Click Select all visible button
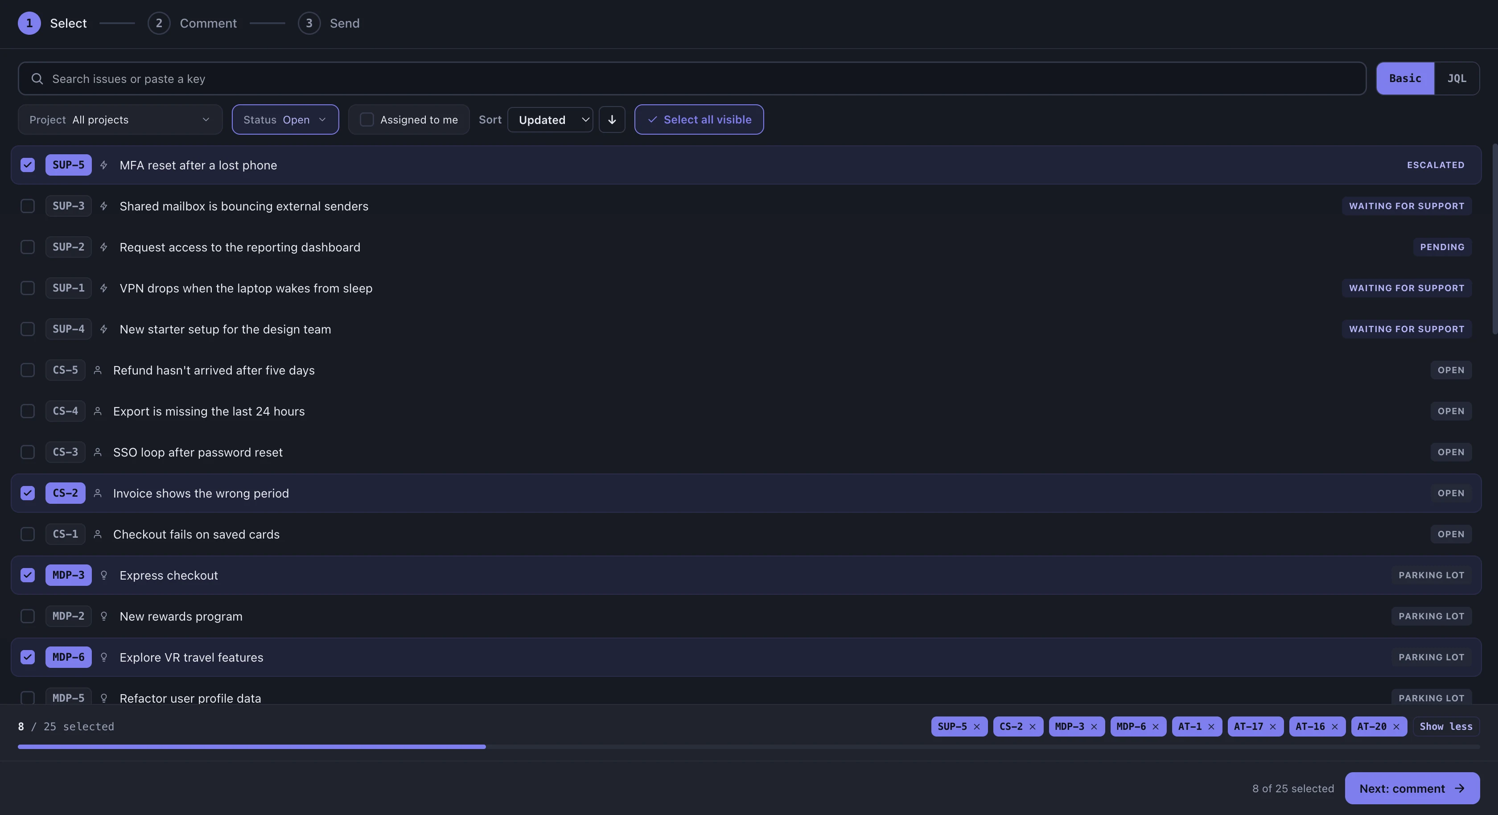The image size is (1498, 815). coord(699,119)
